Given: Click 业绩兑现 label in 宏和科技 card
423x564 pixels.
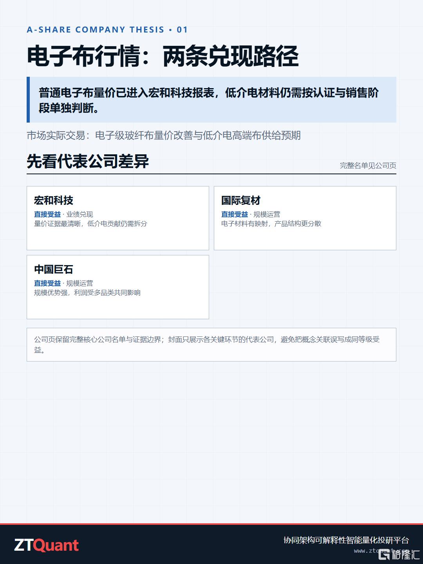Looking at the screenshot, I should tap(80, 214).
